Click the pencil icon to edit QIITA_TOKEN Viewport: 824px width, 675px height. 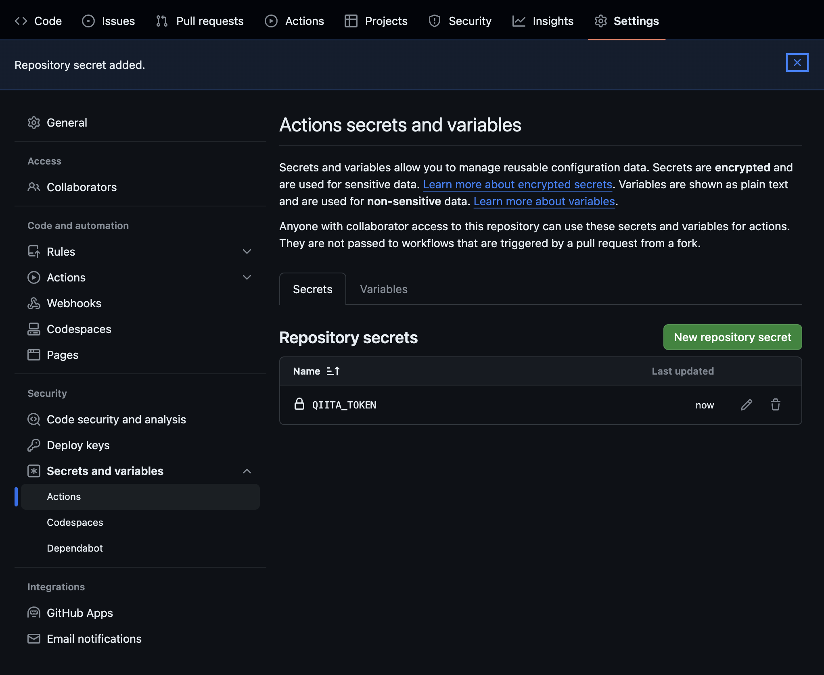coord(746,405)
